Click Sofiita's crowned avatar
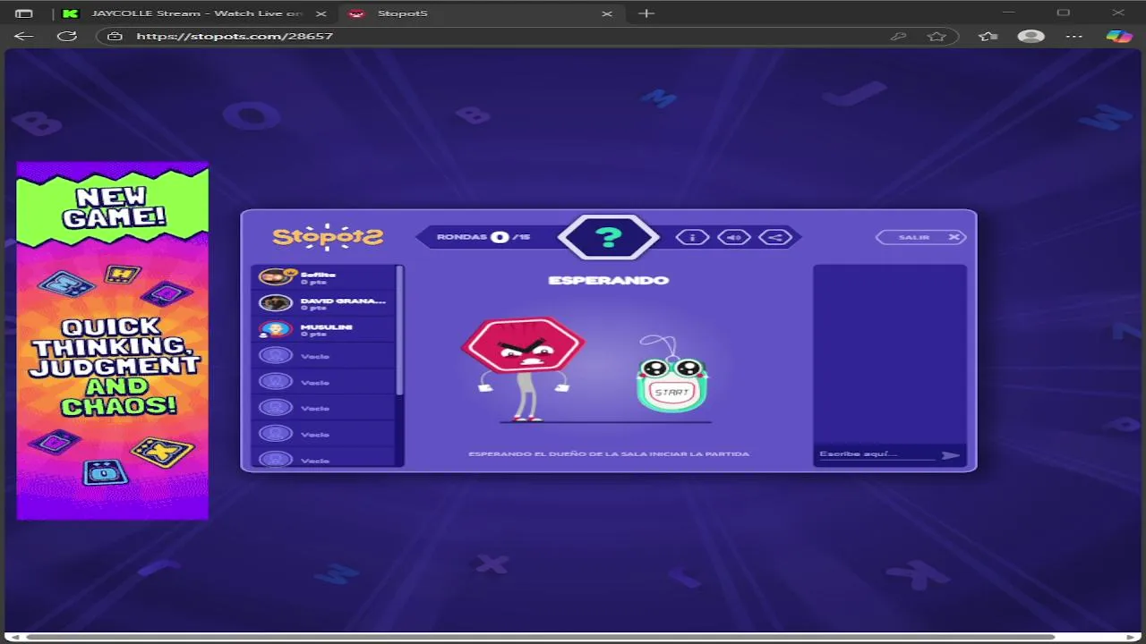1146x644 pixels. tap(277, 276)
